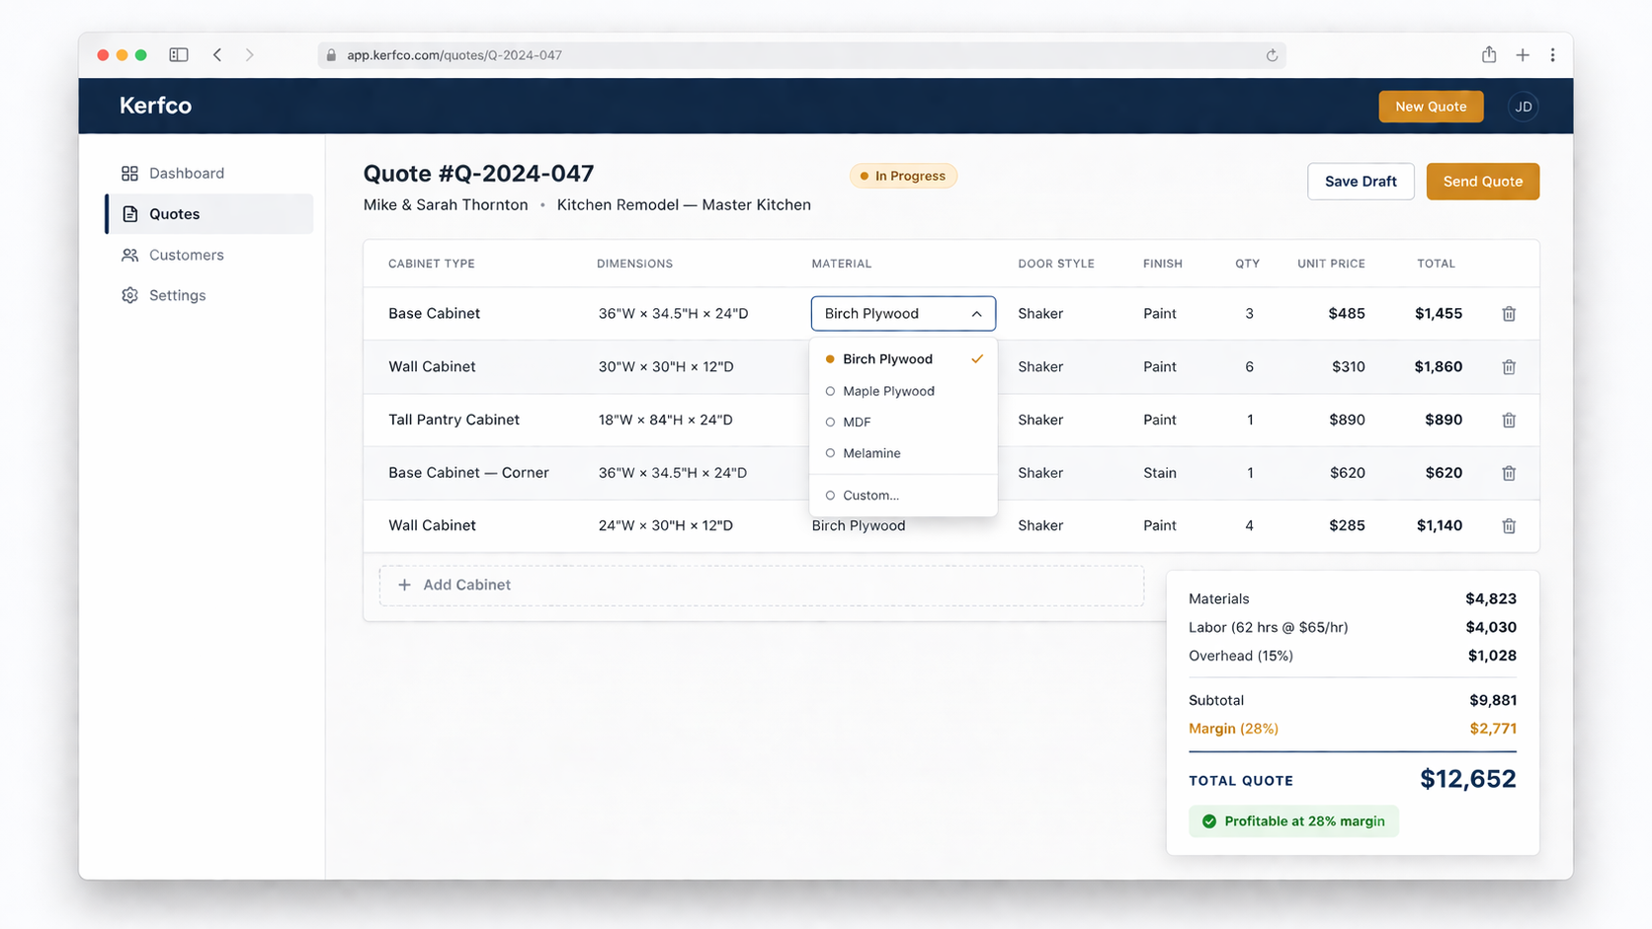This screenshot has height=929, width=1652.
Task: Remove the Base Cabinet — Corner line item
Action: tap(1509, 473)
